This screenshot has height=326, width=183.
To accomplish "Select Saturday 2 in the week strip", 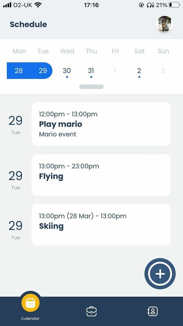I will [x=139, y=71].
